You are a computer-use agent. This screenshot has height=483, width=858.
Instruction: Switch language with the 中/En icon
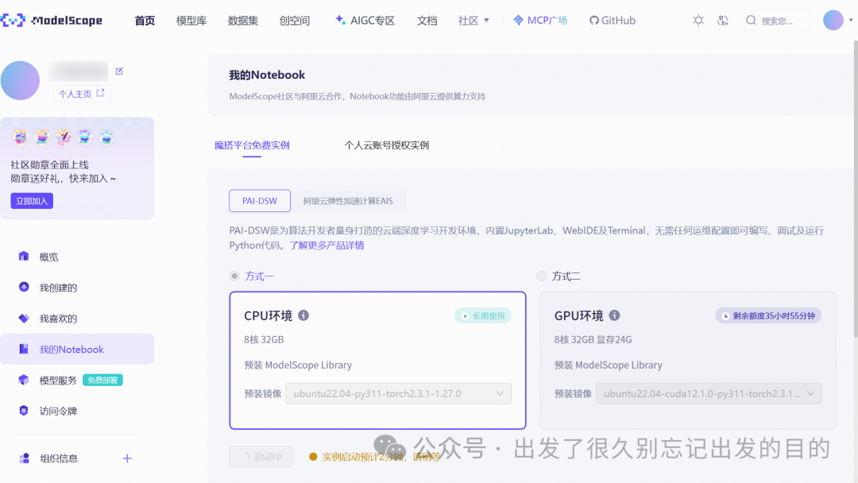(723, 20)
